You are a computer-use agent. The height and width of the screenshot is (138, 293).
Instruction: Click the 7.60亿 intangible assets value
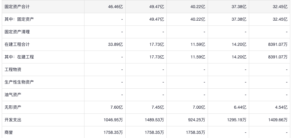pos(117,107)
